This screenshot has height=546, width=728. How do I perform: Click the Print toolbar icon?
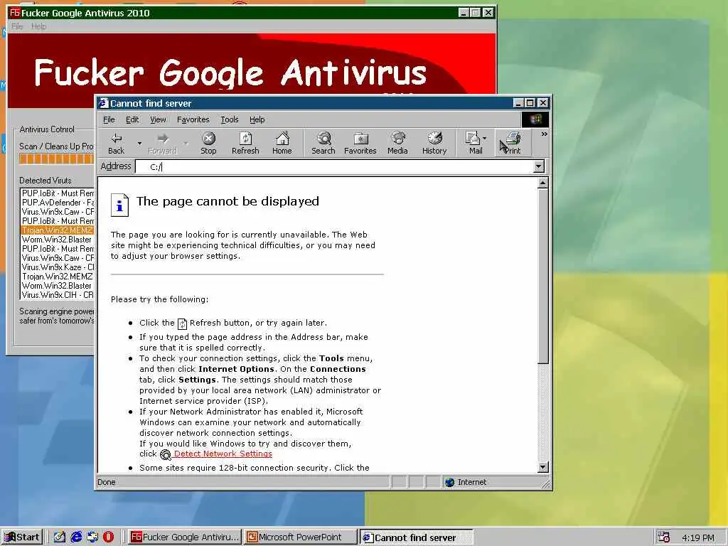click(513, 143)
